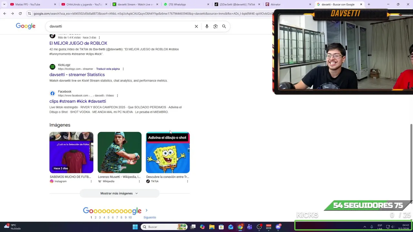413x232 pixels.
Task: Close the Akinator tab
Action: tap(310, 5)
